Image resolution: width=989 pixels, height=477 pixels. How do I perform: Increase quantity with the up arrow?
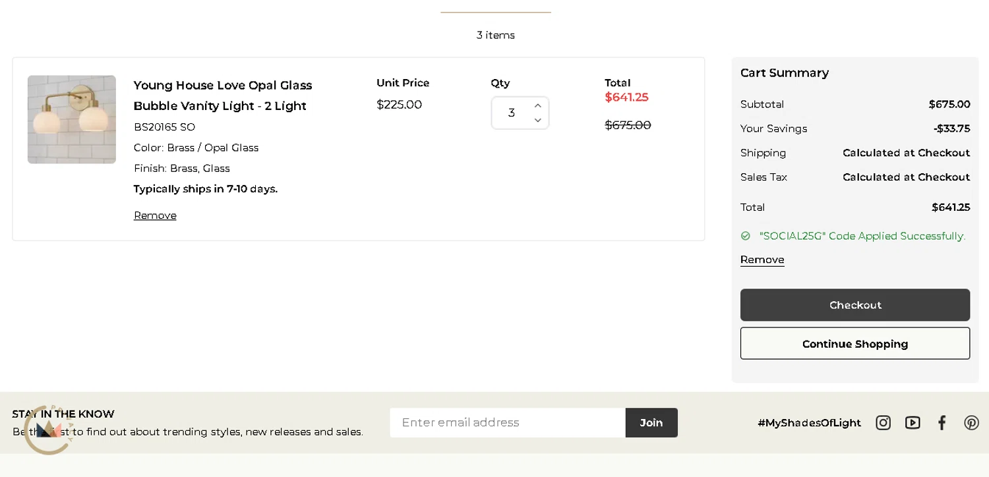[x=537, y=105]
